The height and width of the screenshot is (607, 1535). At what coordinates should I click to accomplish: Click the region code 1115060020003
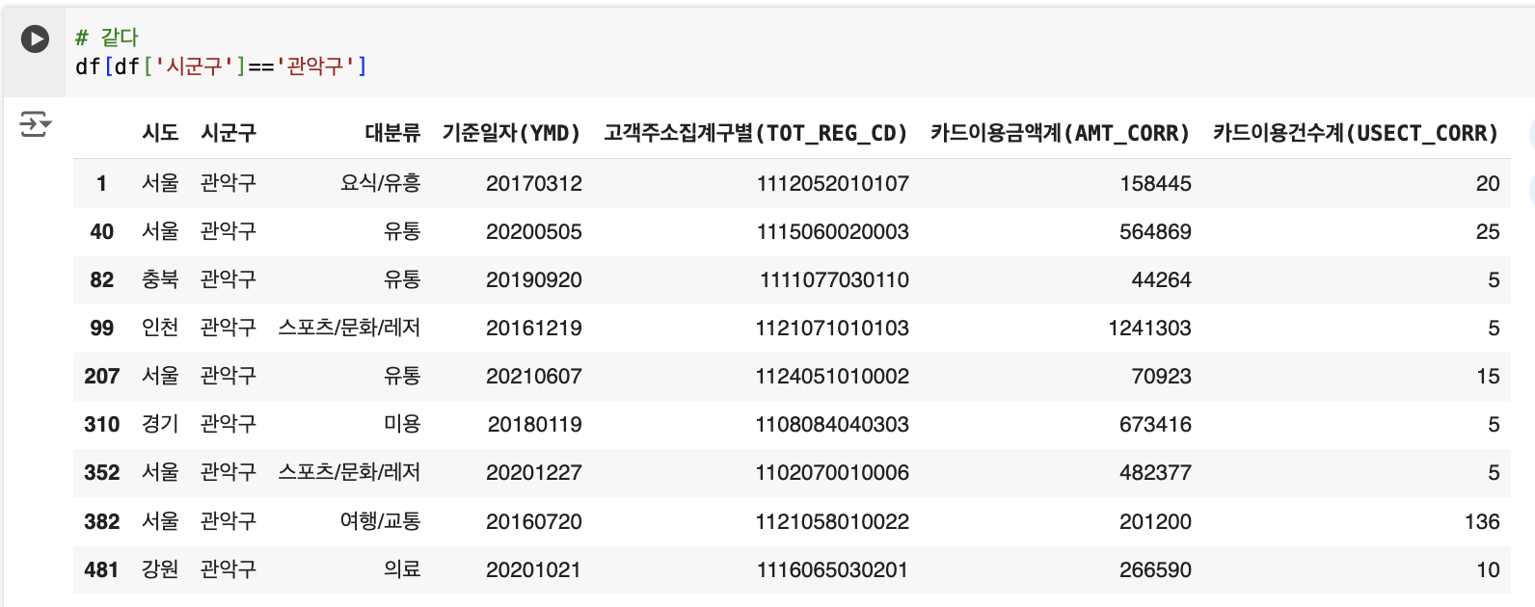click(x=833, y=231)
